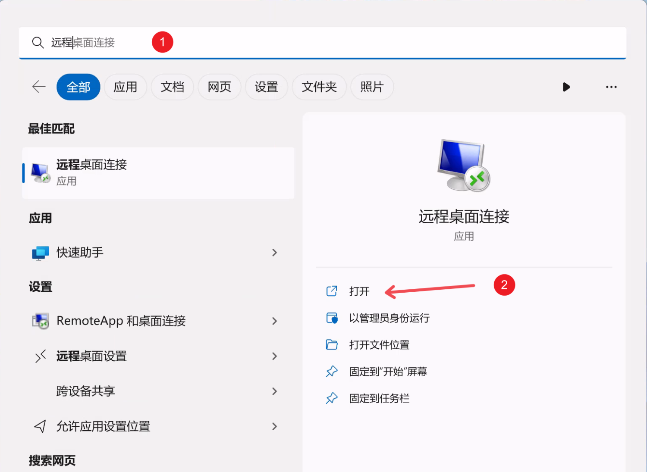Expand the 快速助手 chevron
647x472 pixels.
coord(275,253)
